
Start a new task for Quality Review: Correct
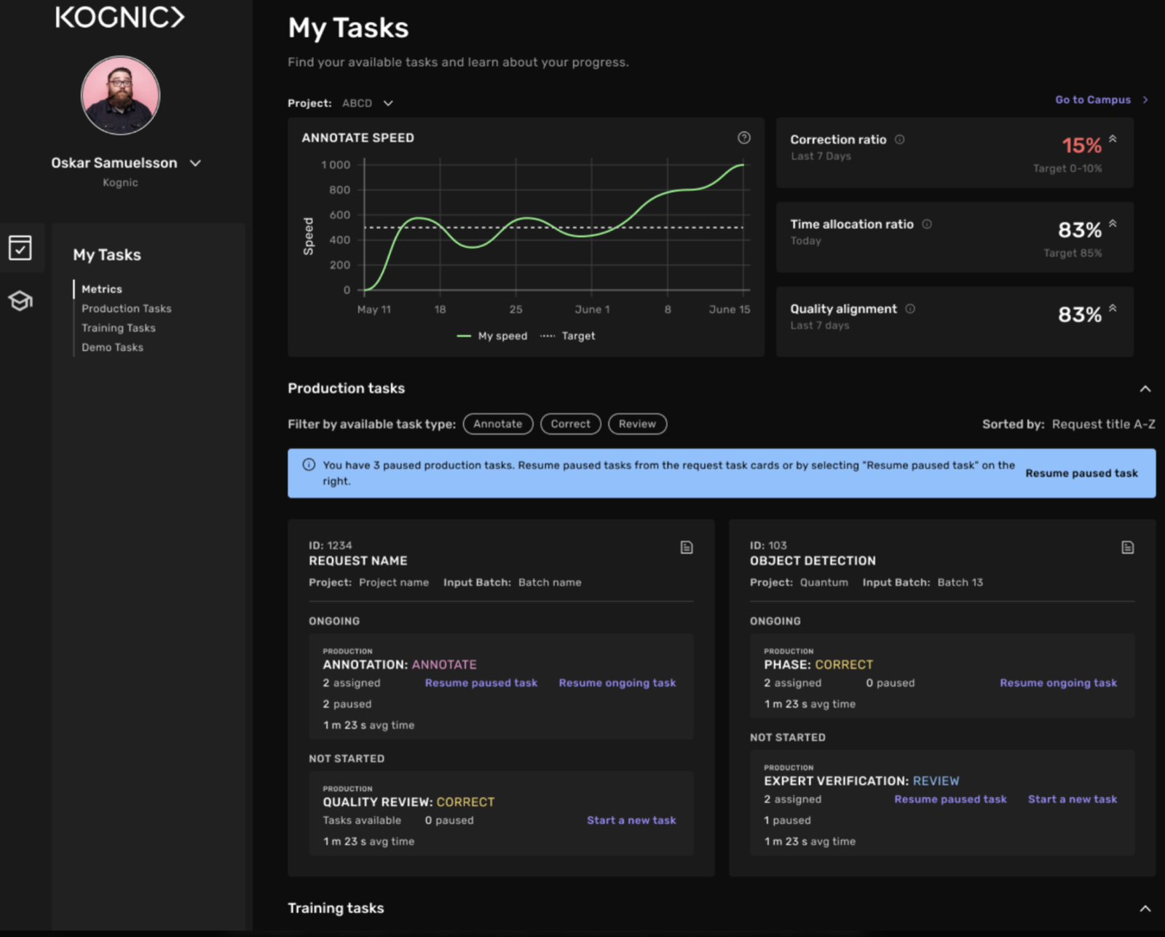[631, 820]
